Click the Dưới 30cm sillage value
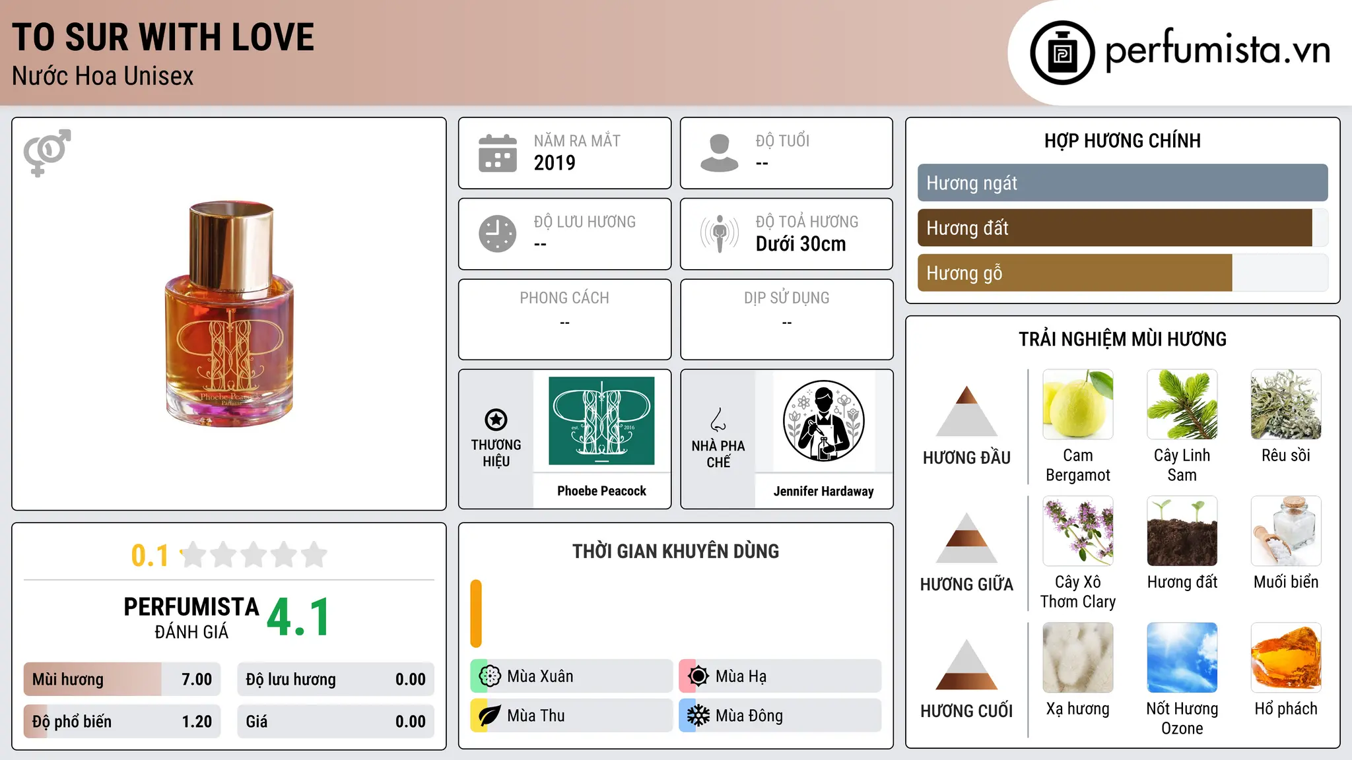 click(x=801, y=244)
